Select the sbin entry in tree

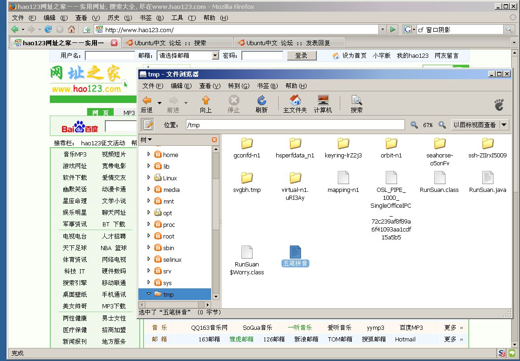[169, 248]
